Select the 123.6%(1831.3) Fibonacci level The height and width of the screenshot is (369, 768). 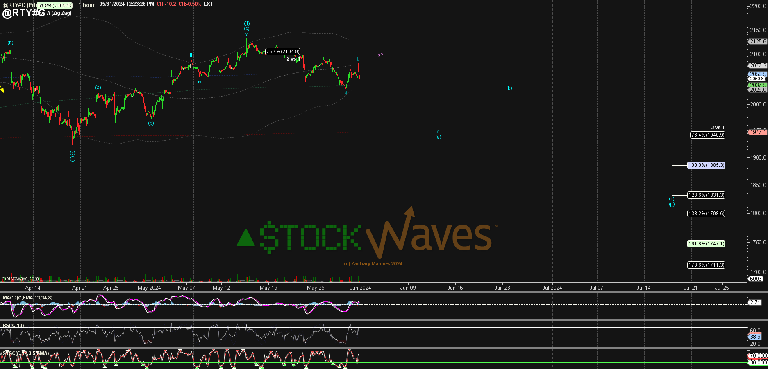click(707, 195)
